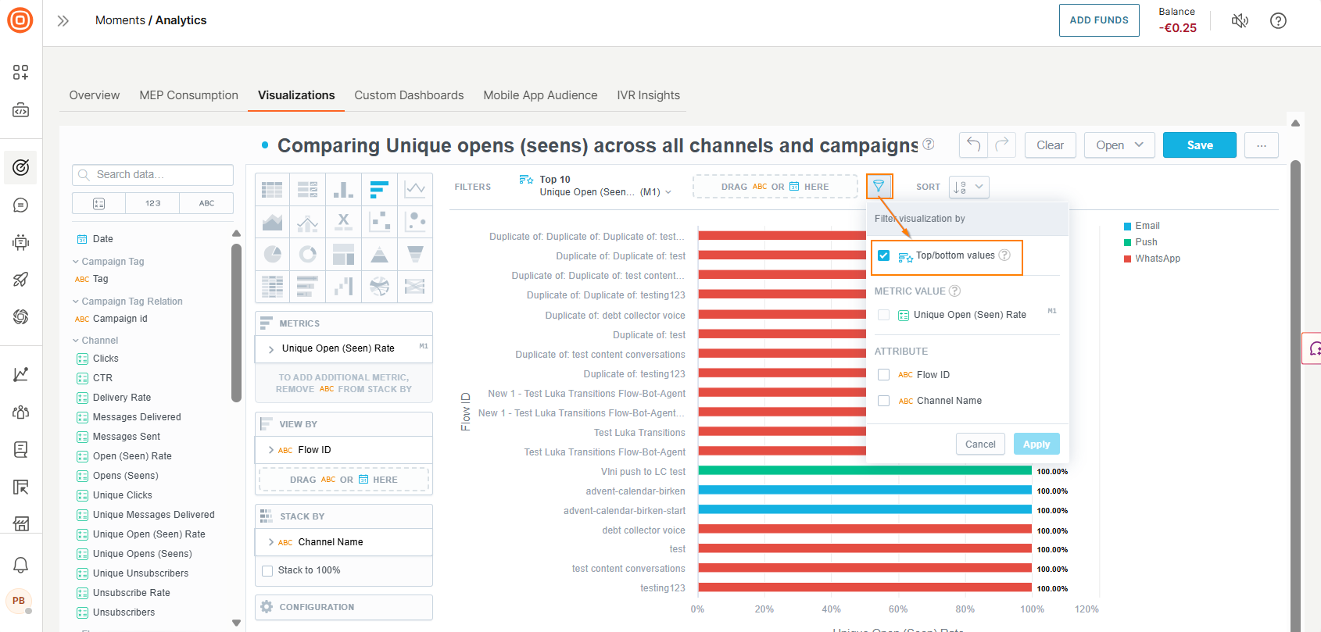Viewport: 1321px width, 632px height.
Task: Expand the Open dropdown button
Action: pos(1119,145)
